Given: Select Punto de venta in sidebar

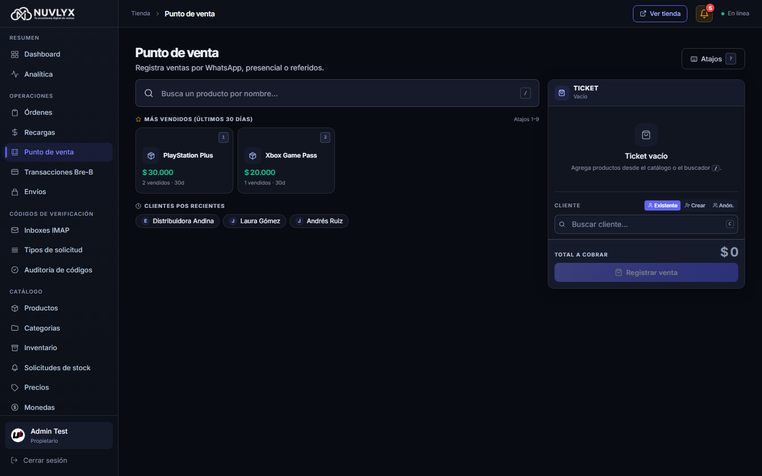Looking at the screenshot, I should click(59, 152).
